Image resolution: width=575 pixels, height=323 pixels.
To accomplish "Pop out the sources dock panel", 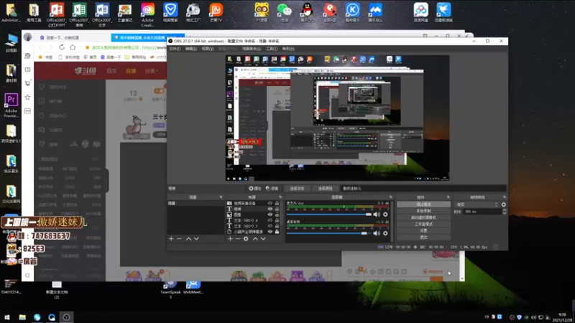I will [280, 197].
